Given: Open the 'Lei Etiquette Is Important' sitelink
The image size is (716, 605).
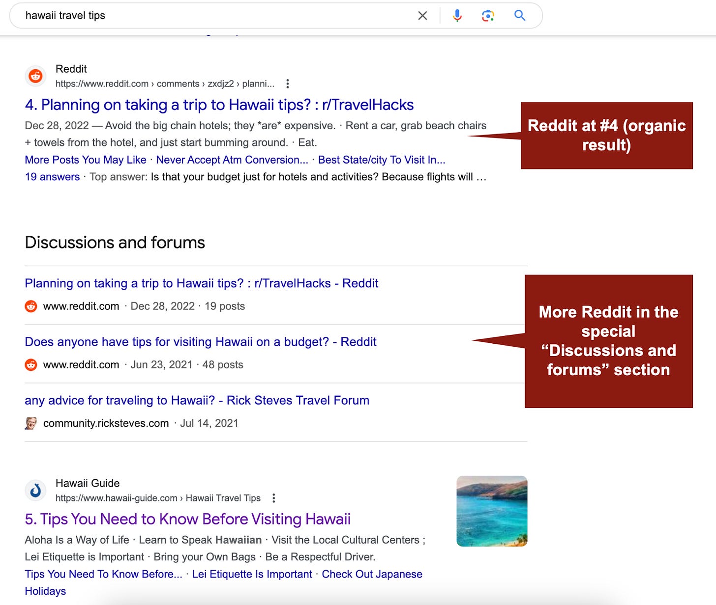Looking at the screenshot, I should [252, 574].
